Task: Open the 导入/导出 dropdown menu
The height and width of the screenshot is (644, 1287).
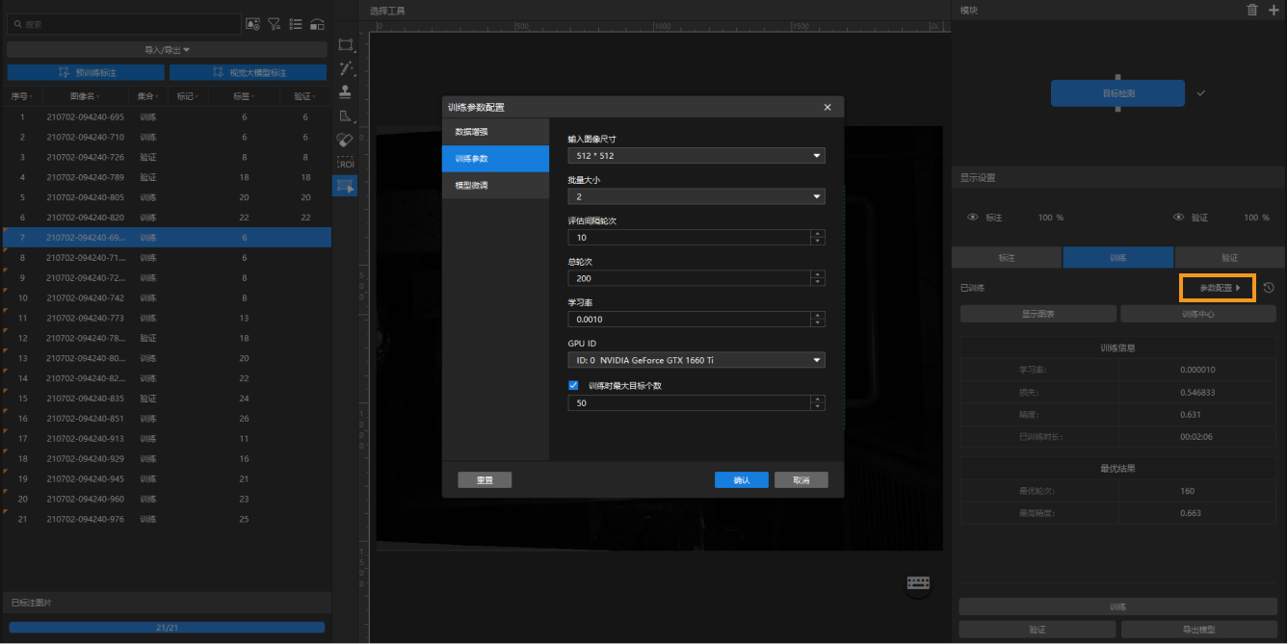Action: [167, 50]
